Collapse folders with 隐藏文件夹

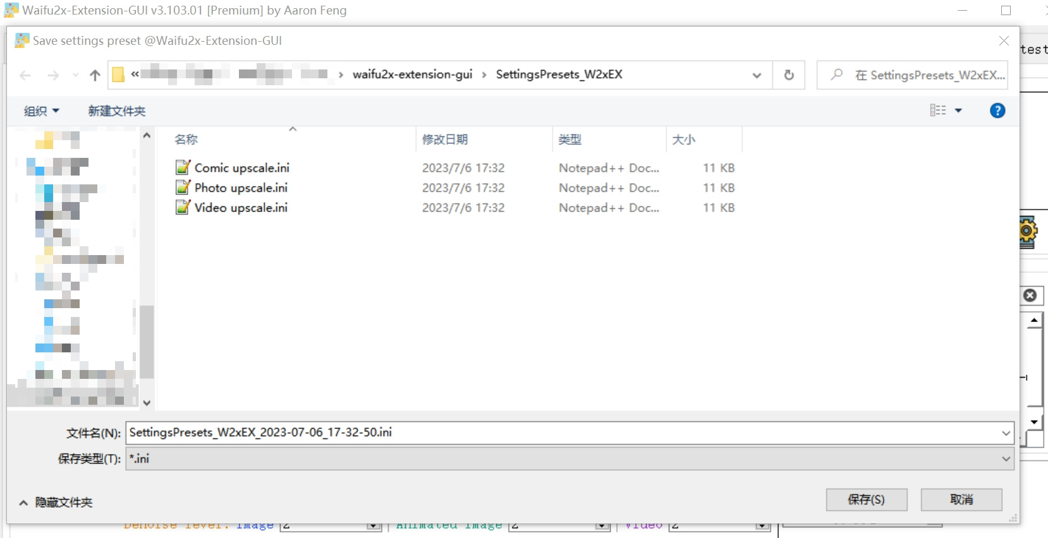[56, 503]
